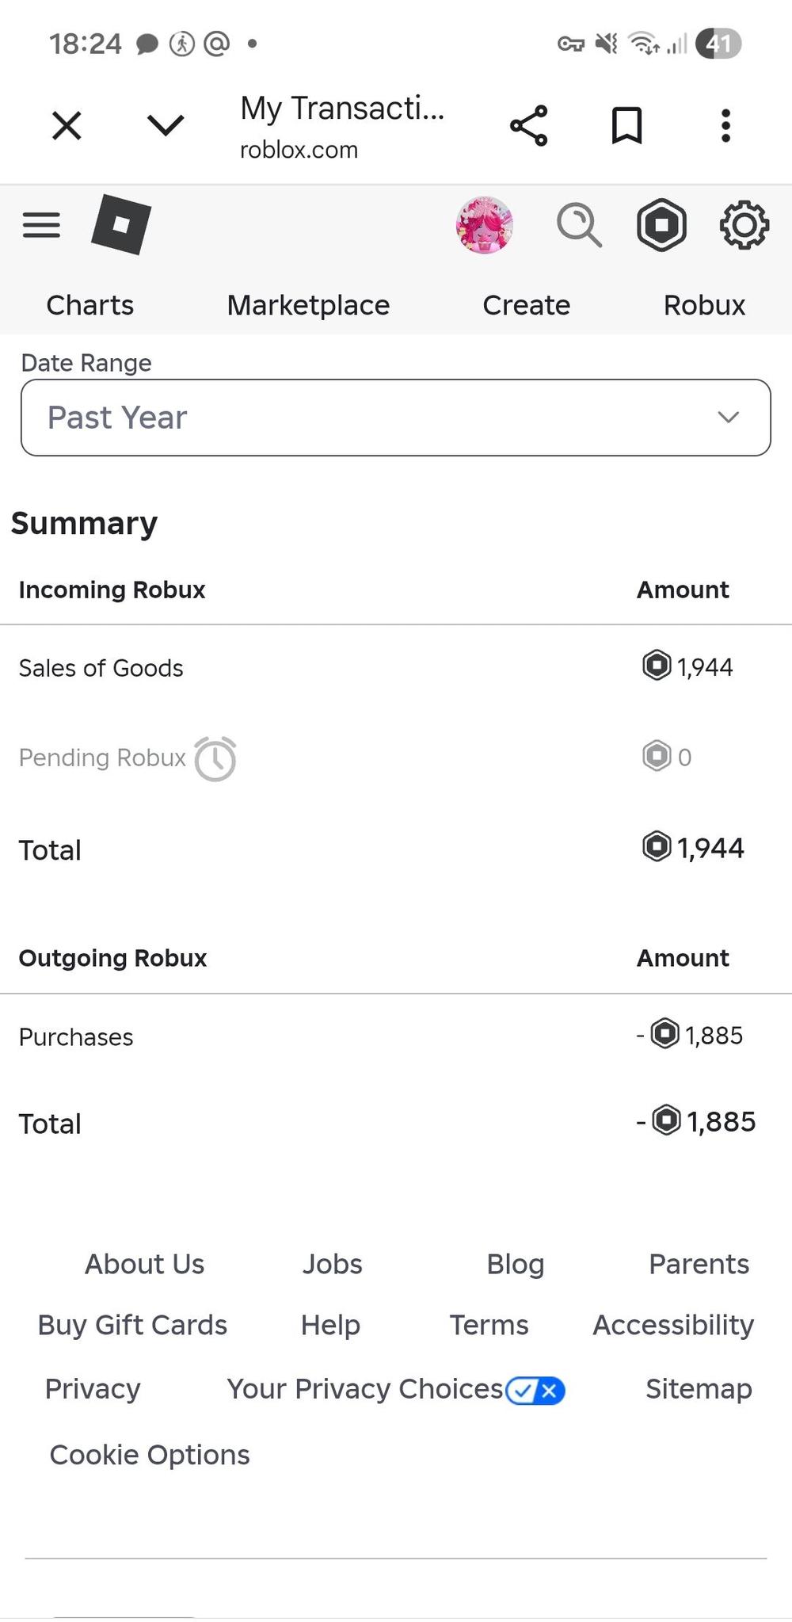
Task: Open the Robux balance icon in header
Action: click(x=661, y=226)
